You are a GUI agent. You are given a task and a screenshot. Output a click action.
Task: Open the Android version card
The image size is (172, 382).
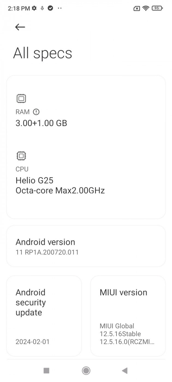click(86, 246)
